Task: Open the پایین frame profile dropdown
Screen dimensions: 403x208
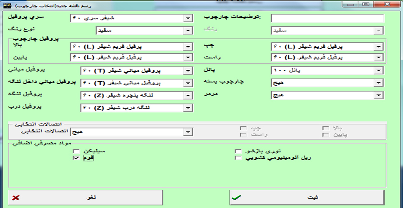Action: [188, 57]
